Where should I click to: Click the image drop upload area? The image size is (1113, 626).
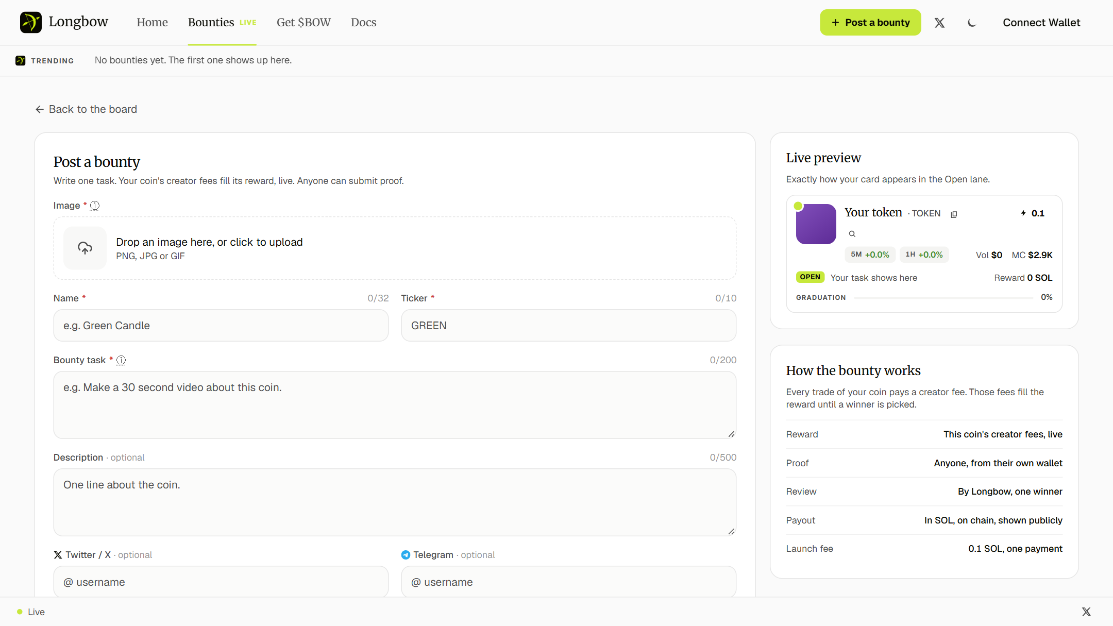(x=395, y=248)
